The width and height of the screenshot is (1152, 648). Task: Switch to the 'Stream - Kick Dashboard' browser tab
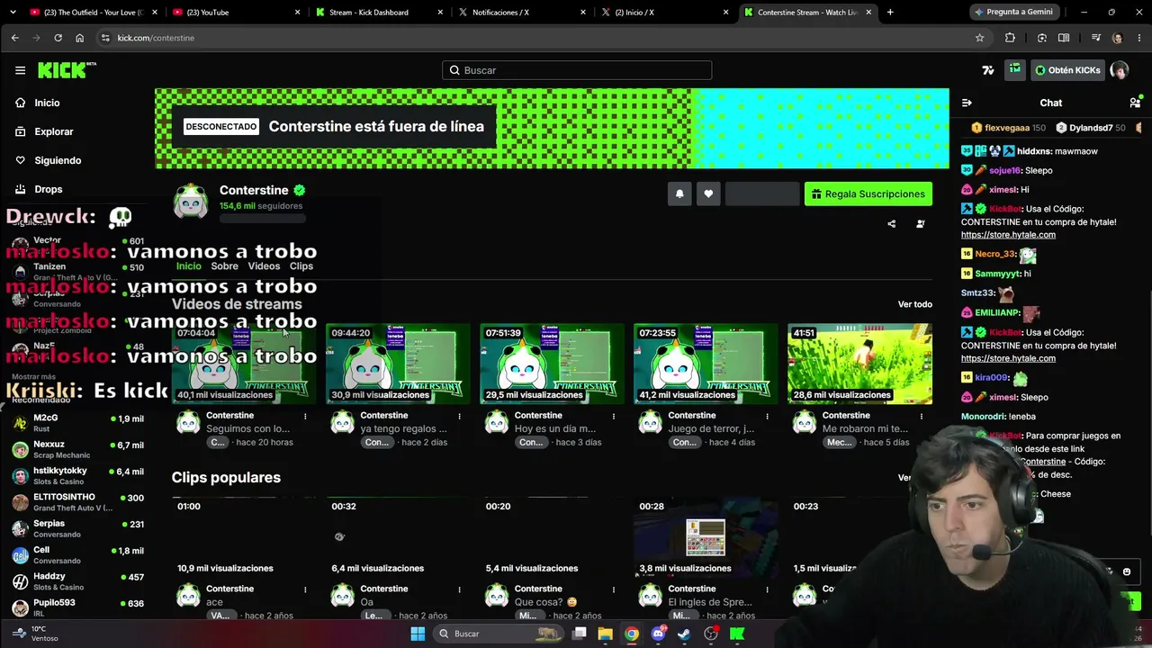coord(378,13)
